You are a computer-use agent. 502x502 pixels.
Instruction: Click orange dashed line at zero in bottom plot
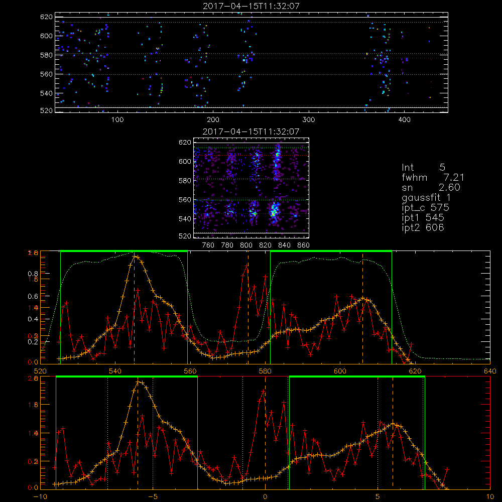tap(265, 433)
